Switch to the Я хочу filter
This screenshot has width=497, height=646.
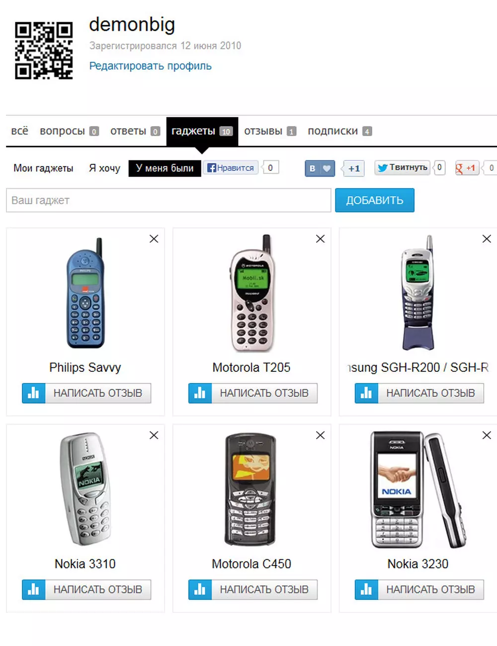click(x=104, y=168)
